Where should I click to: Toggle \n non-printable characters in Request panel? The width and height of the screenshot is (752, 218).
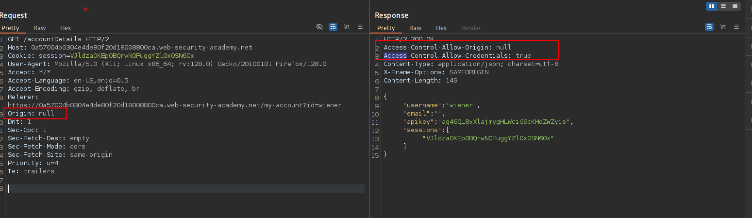coord(347,27)
